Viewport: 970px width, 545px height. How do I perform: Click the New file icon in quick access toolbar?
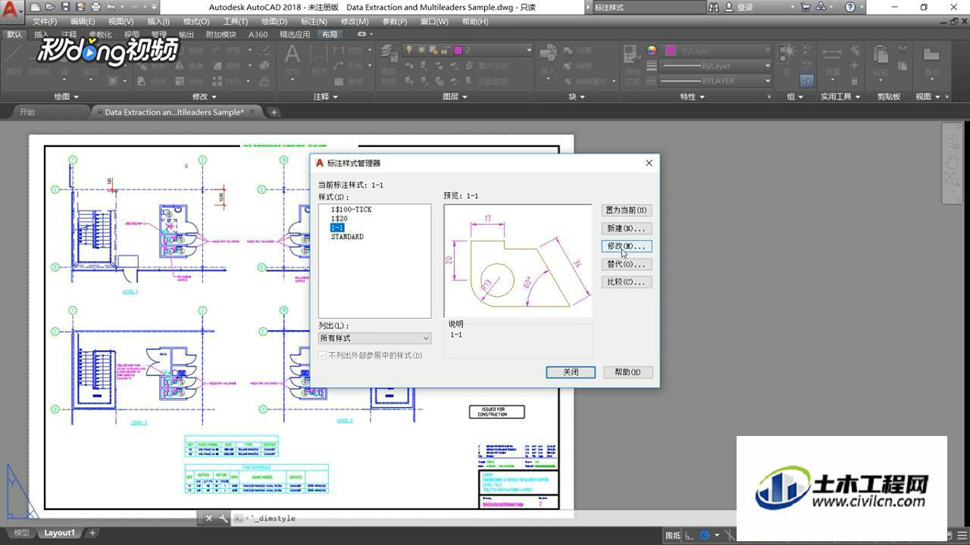point(36,7)
